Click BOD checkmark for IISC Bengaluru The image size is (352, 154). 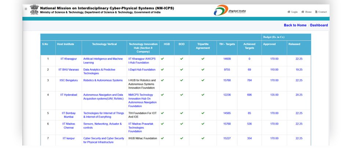click(181, 80)
